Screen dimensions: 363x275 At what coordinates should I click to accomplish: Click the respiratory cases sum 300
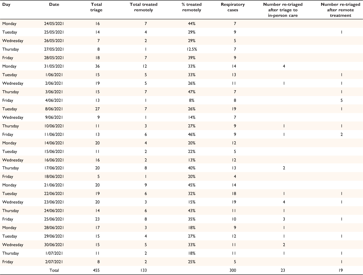(x=233, y=270)
